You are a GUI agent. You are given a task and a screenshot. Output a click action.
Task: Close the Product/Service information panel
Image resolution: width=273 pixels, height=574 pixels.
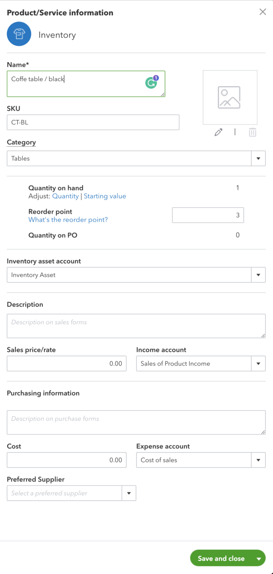click(263, 12)
